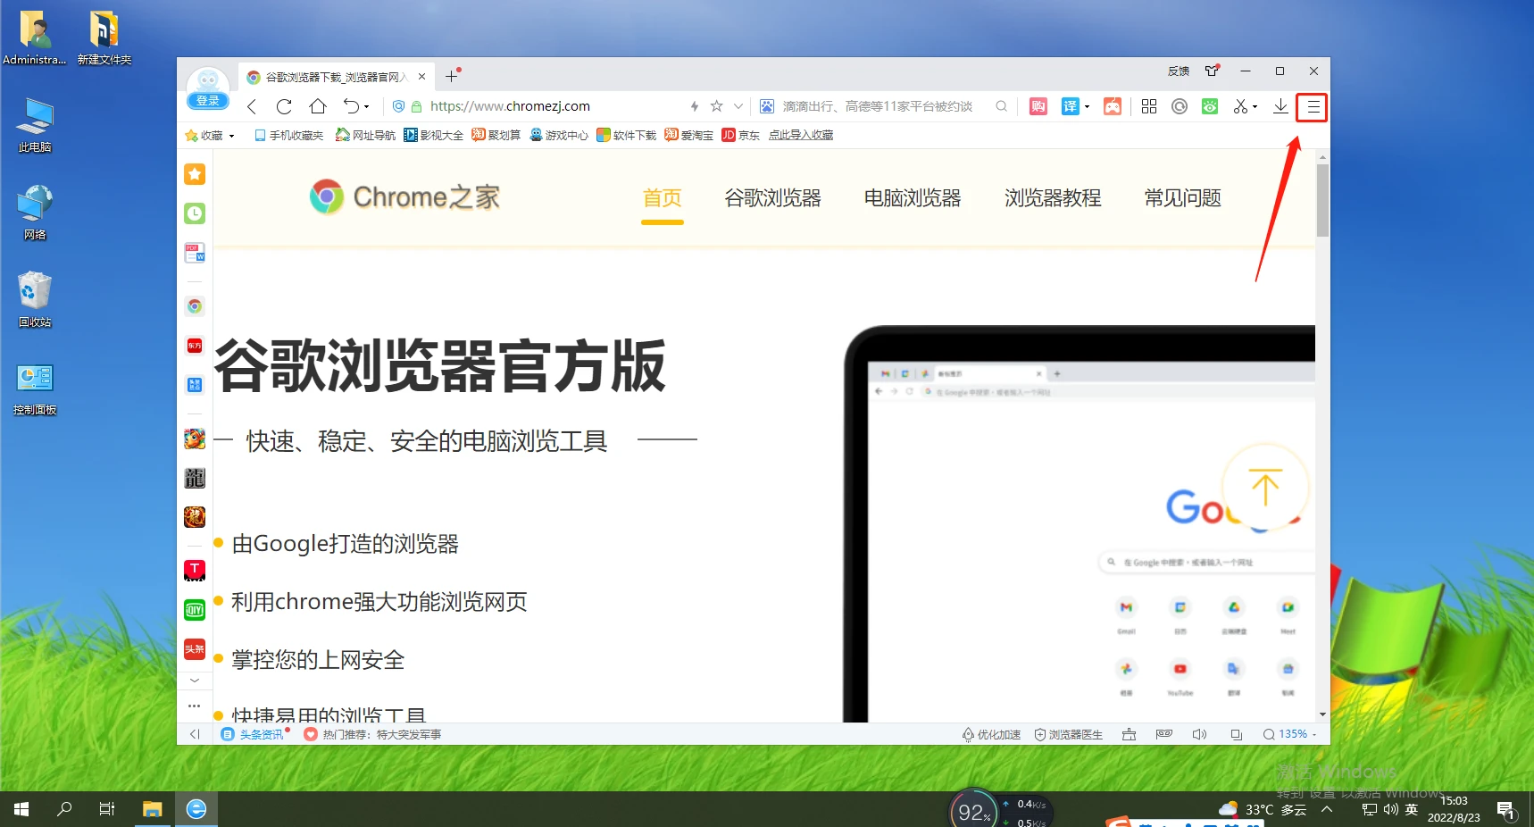
Task: Click the four-squares extensions grid icon
Action: pos(1149,106)
